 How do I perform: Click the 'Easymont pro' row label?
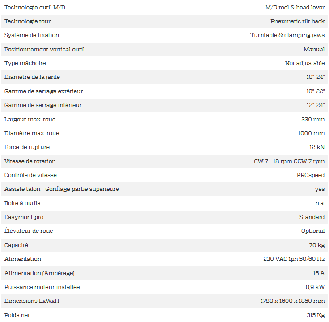point(24,217)
